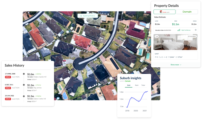Click the High Confidence bars icon

tap(179, 30)
